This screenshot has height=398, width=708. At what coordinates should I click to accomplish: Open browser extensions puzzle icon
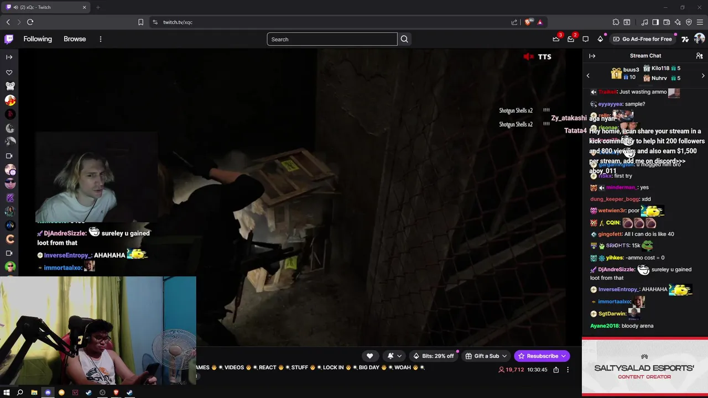[x=616, y=22]
